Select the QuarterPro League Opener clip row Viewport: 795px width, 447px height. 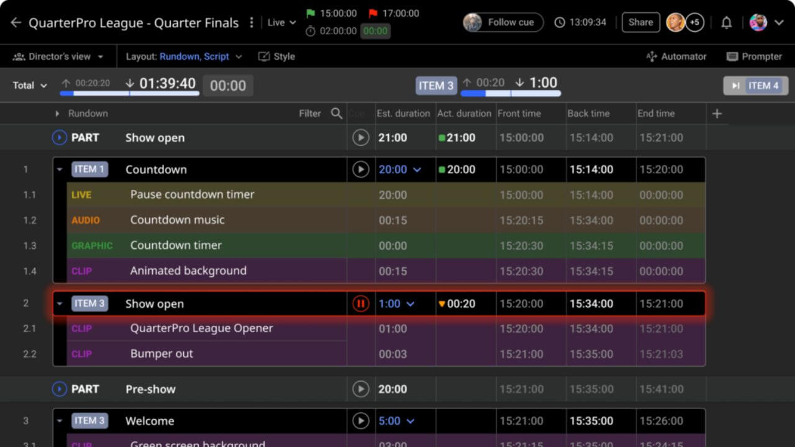[201, 328]
